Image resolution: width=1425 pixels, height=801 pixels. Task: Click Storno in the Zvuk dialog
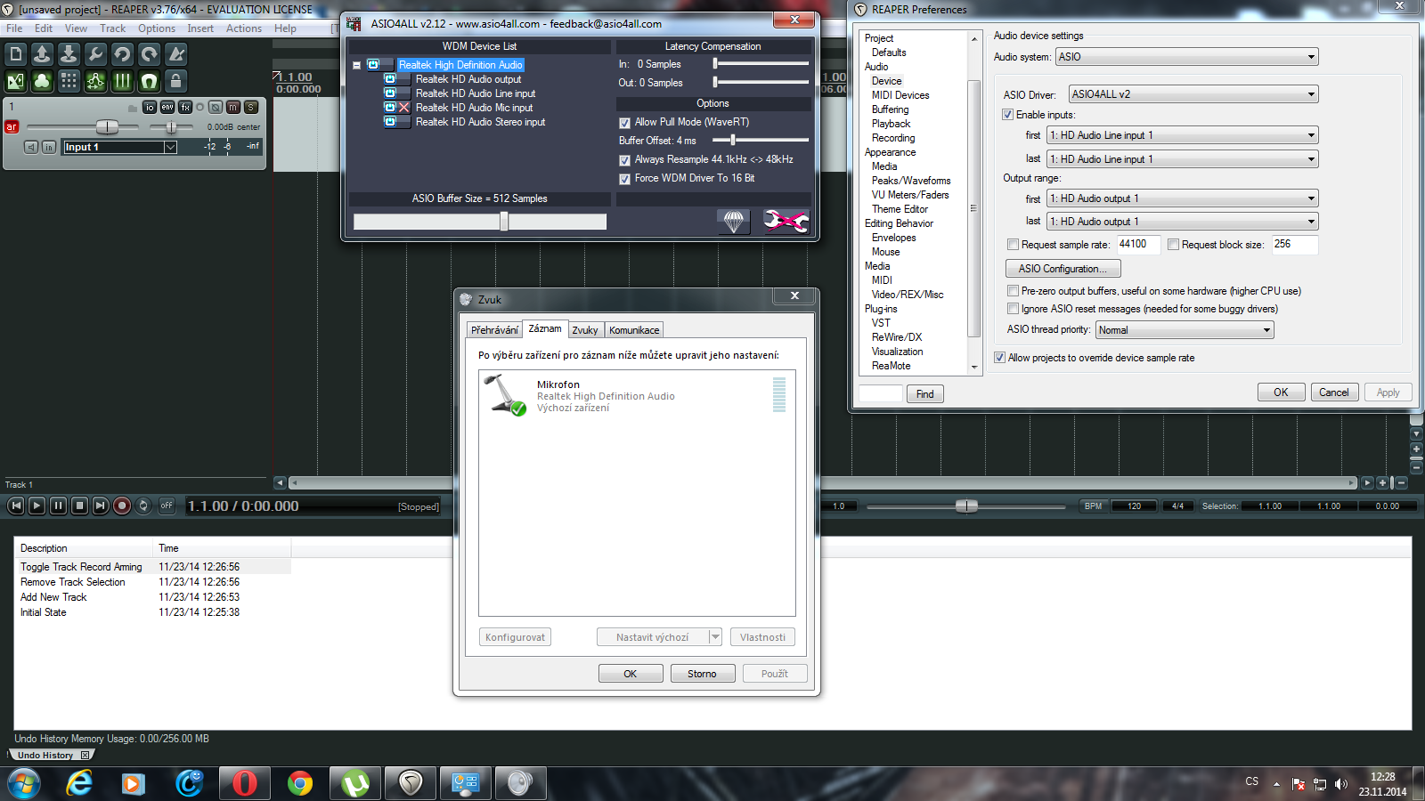pos(702,674)
